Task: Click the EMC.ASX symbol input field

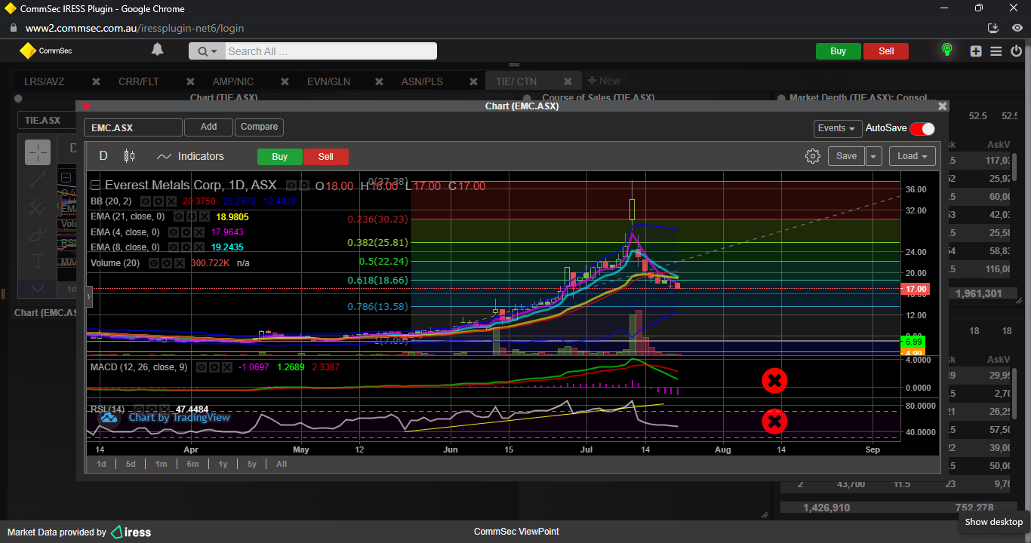Action: coord(133,127)
